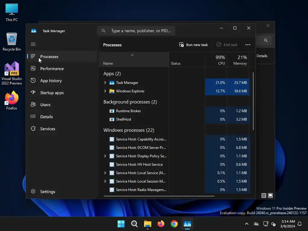The height and width of the screenshot is (231, 308).
Task: Open App history page
Action: tap(62, 81)
